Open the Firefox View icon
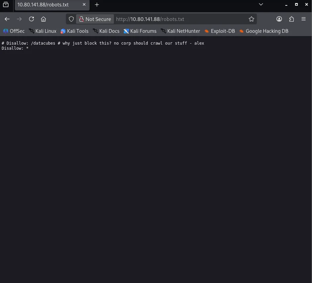Image resolution: width=312 pixels, height=283 pixels. click(6, 5)
